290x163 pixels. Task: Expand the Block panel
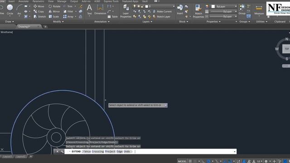pyautogui.click(x=184, y=22)
